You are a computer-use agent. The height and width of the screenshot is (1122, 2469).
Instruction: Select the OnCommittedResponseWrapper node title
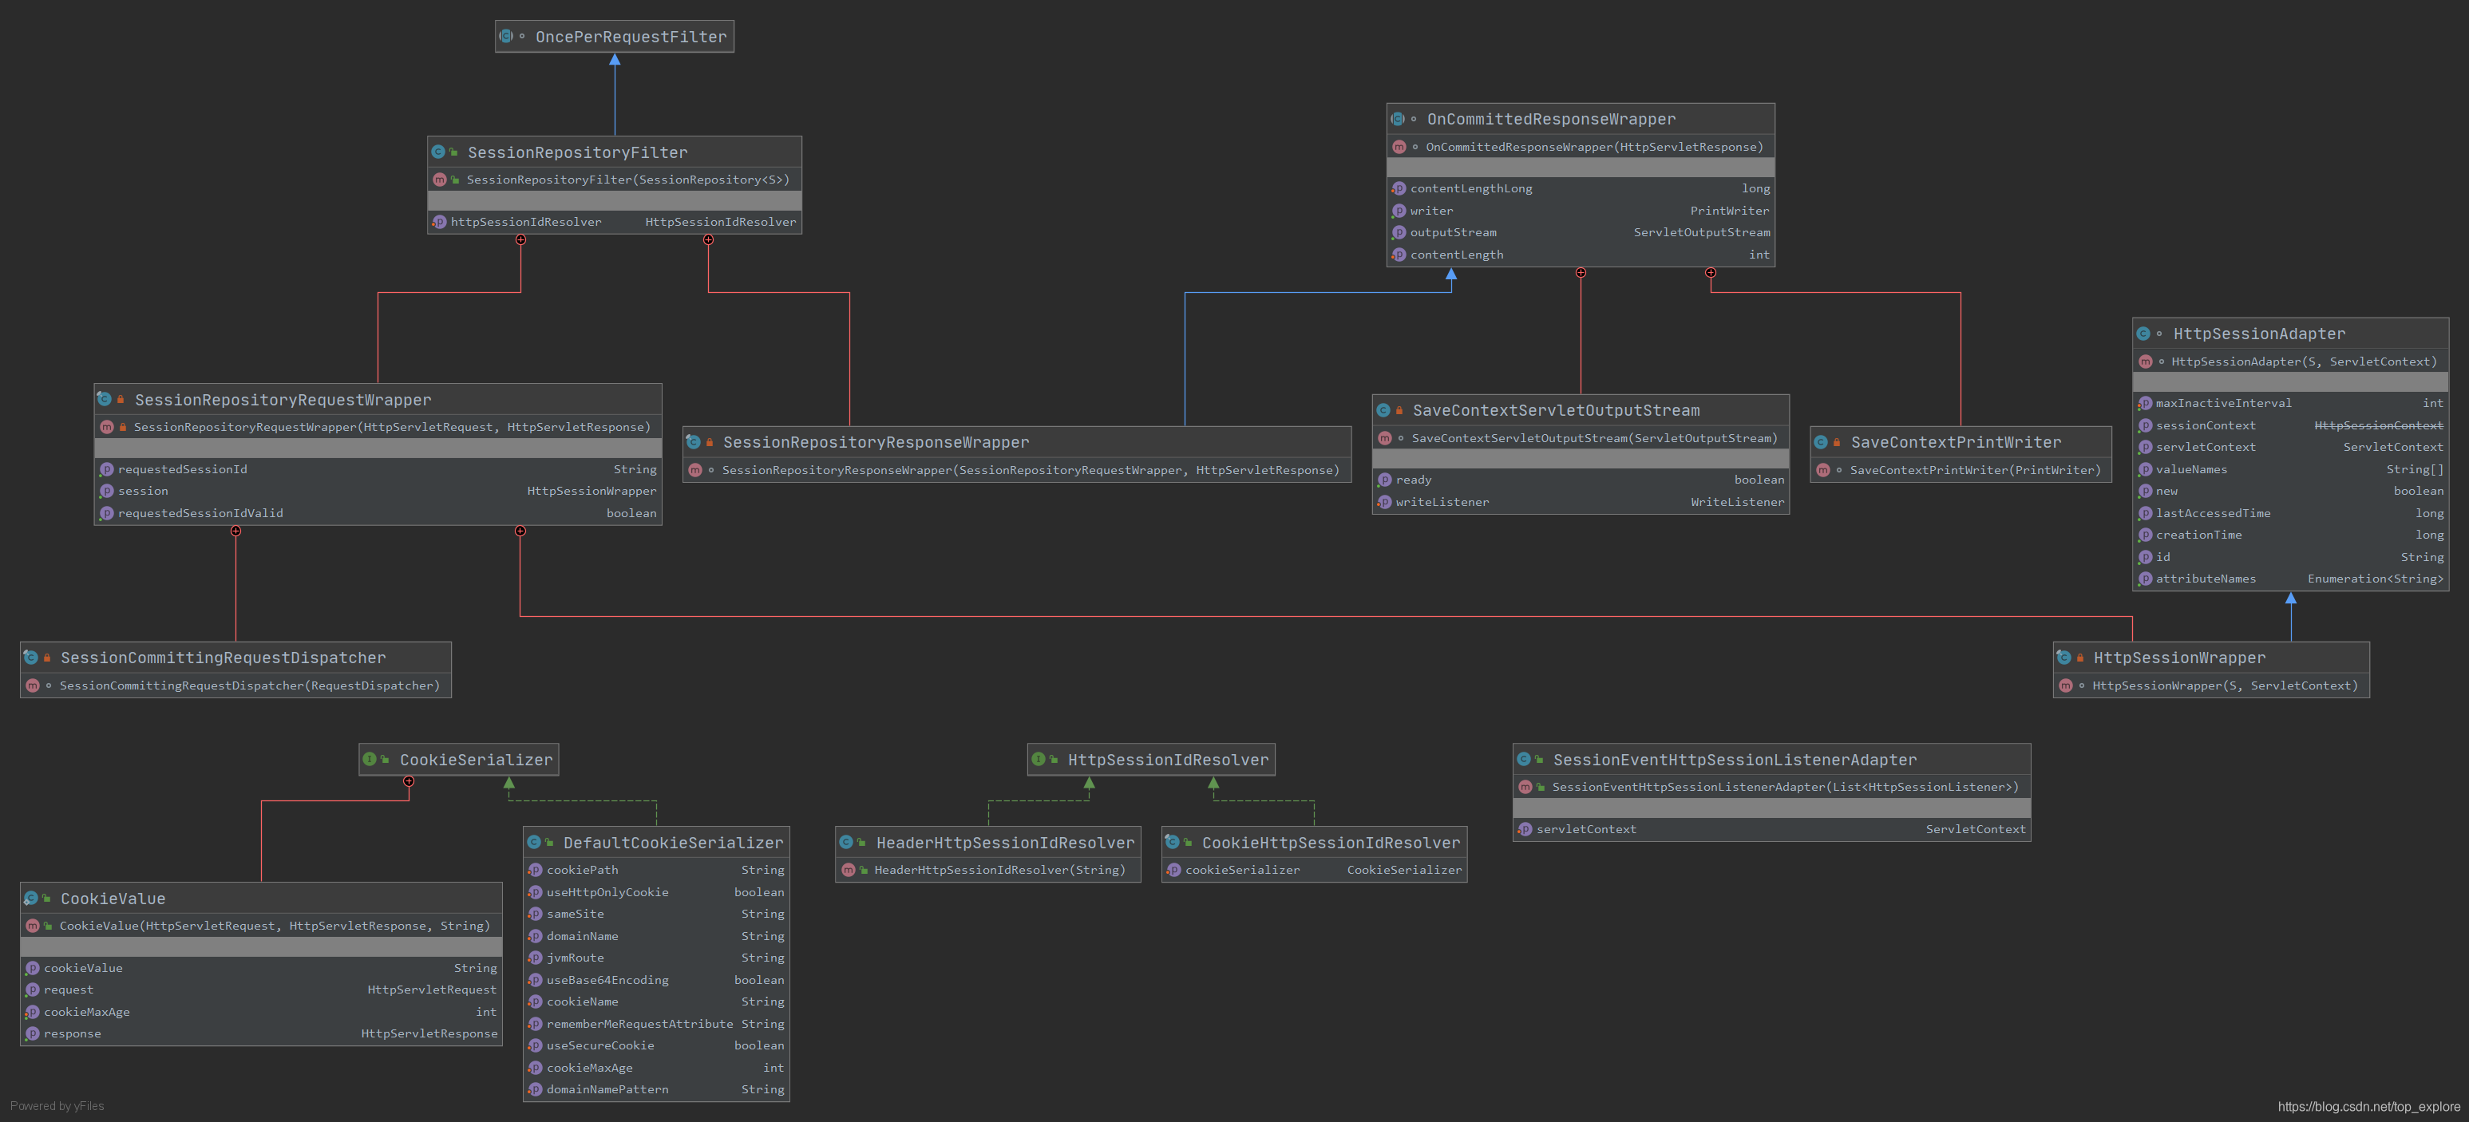click(1550, 119)
